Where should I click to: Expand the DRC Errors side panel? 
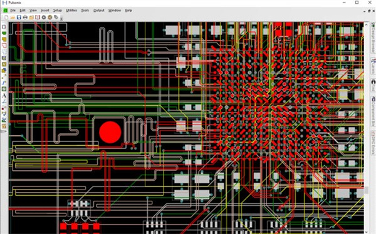pyautogui.click(x=373, y=143)
